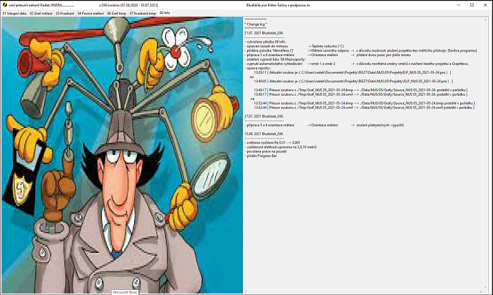Viewport: 493px width, 295px height.
Task: Click the 'přidán Progress Bar' changelog line
Action: 261,155
